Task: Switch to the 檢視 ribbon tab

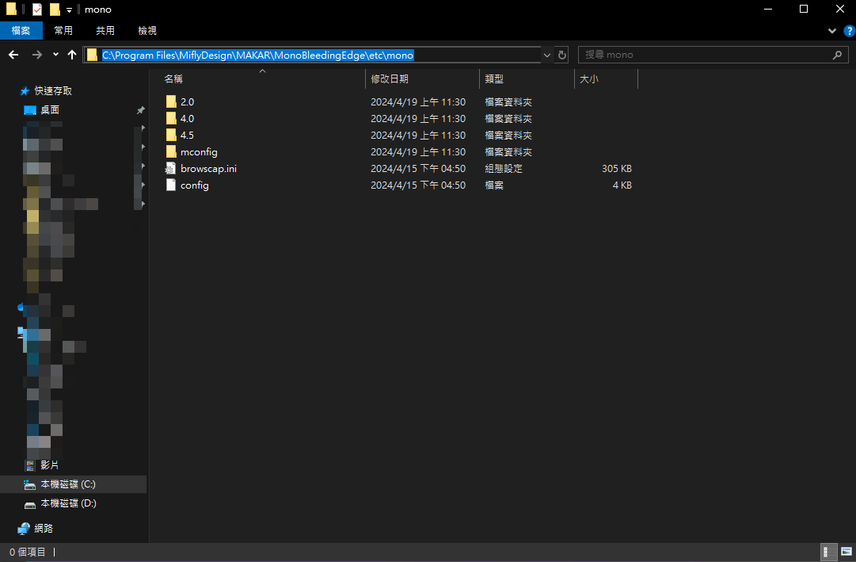Action: [147, 31]
